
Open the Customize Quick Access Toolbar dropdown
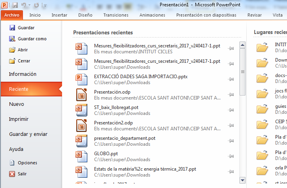pos(45,6)
